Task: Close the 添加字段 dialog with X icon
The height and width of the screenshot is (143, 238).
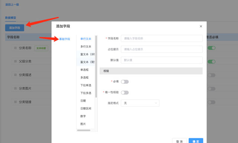Action: (x=201, y=26)
